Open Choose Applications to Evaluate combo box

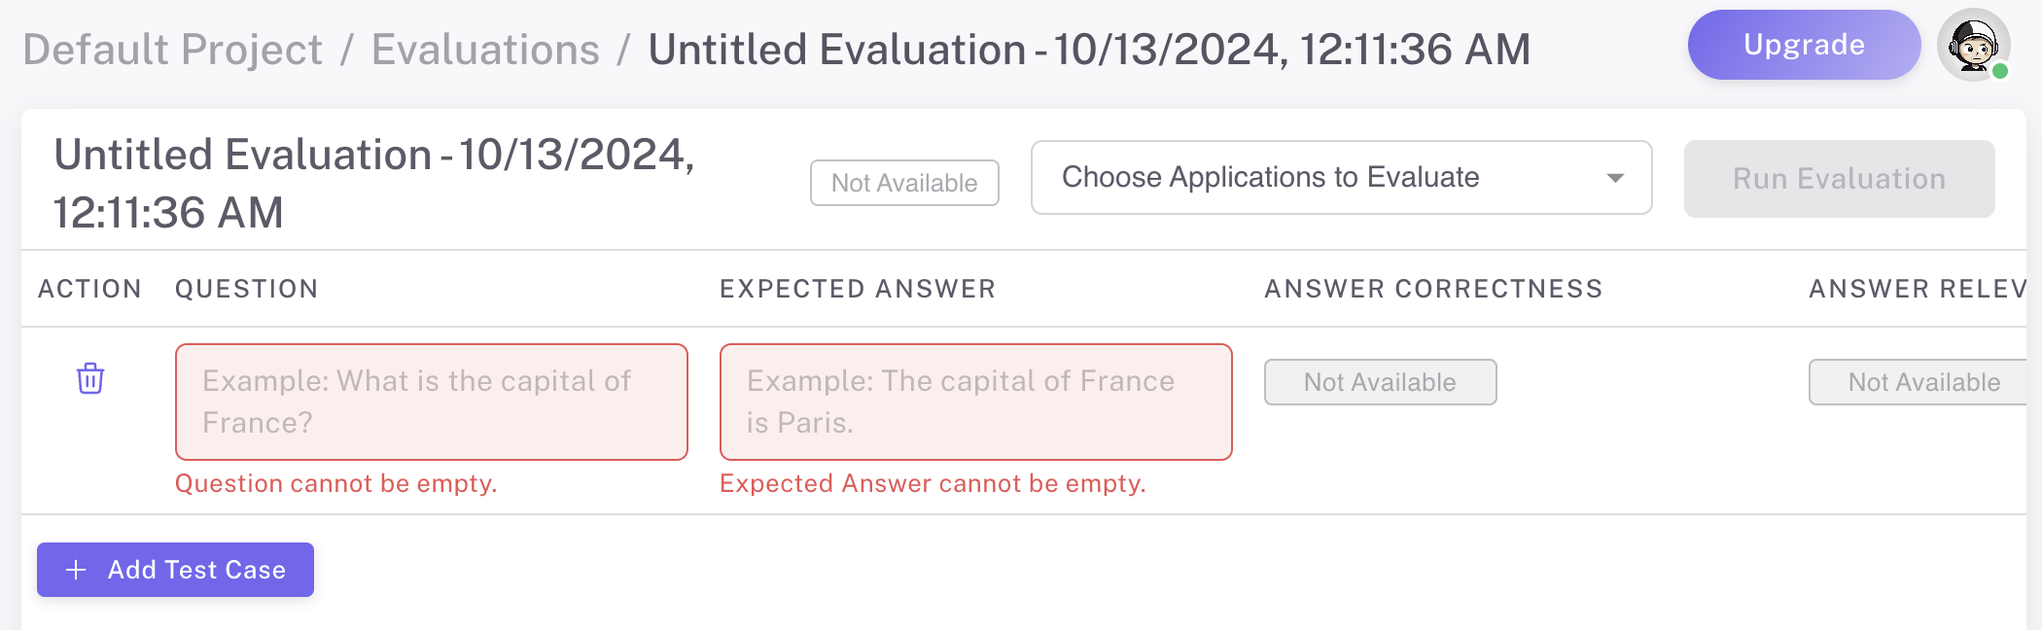click(x=1340, y=178)
